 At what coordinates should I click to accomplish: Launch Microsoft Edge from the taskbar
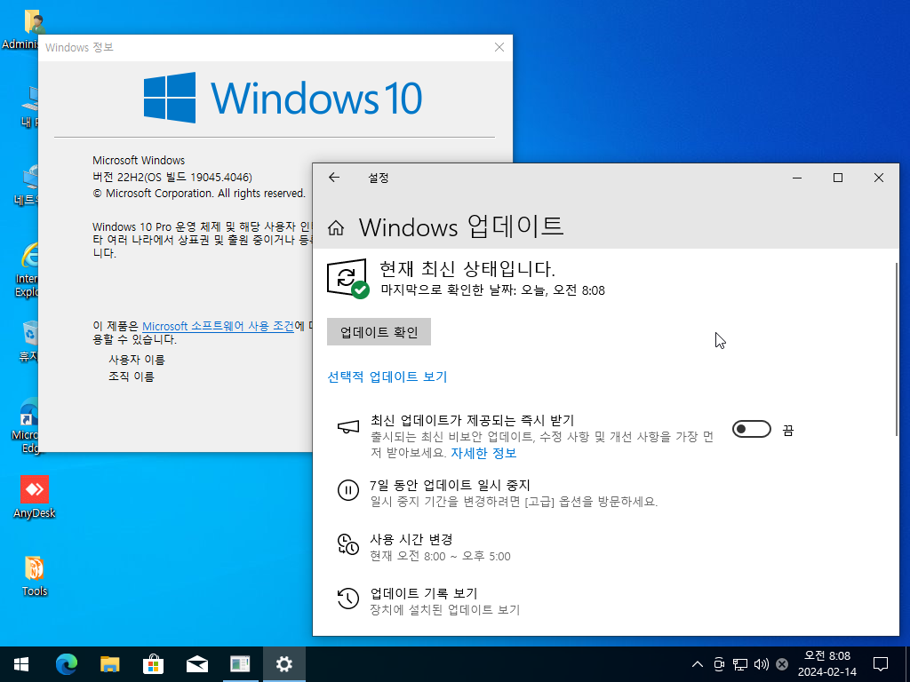click(66, 664)
